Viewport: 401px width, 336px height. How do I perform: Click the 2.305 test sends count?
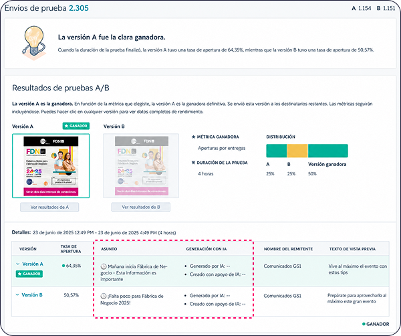click(x=79, y=8)
